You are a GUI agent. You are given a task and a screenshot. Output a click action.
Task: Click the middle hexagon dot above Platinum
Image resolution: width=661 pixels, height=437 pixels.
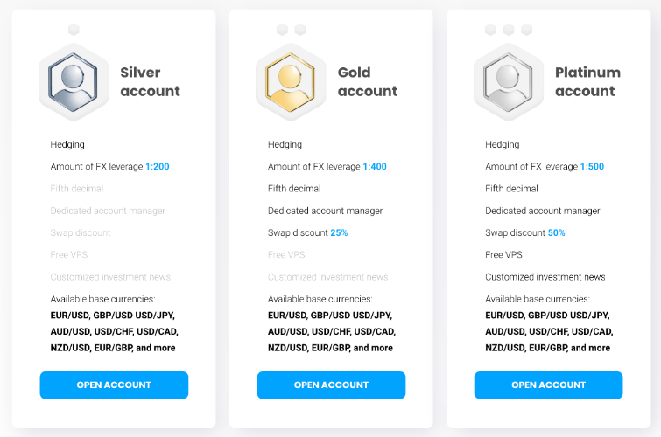[509, 30]
